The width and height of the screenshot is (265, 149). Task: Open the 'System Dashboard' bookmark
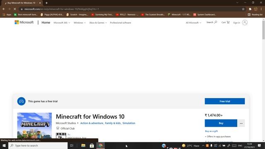[x=205, y=14]
